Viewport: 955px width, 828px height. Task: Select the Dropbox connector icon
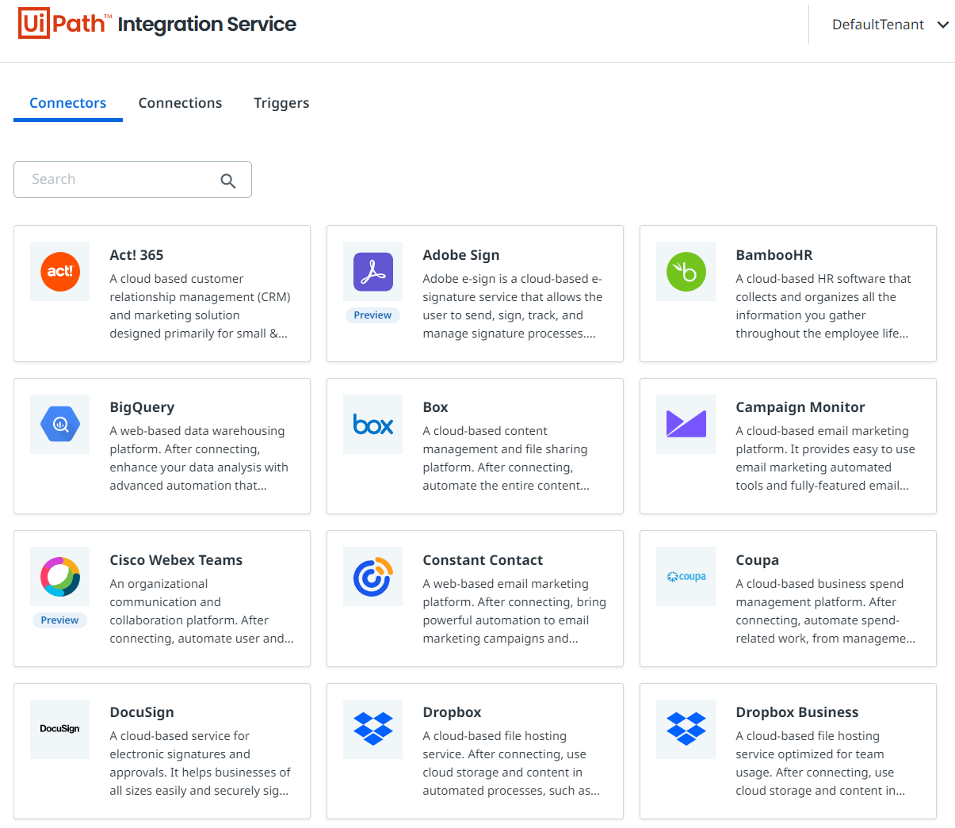373,729
